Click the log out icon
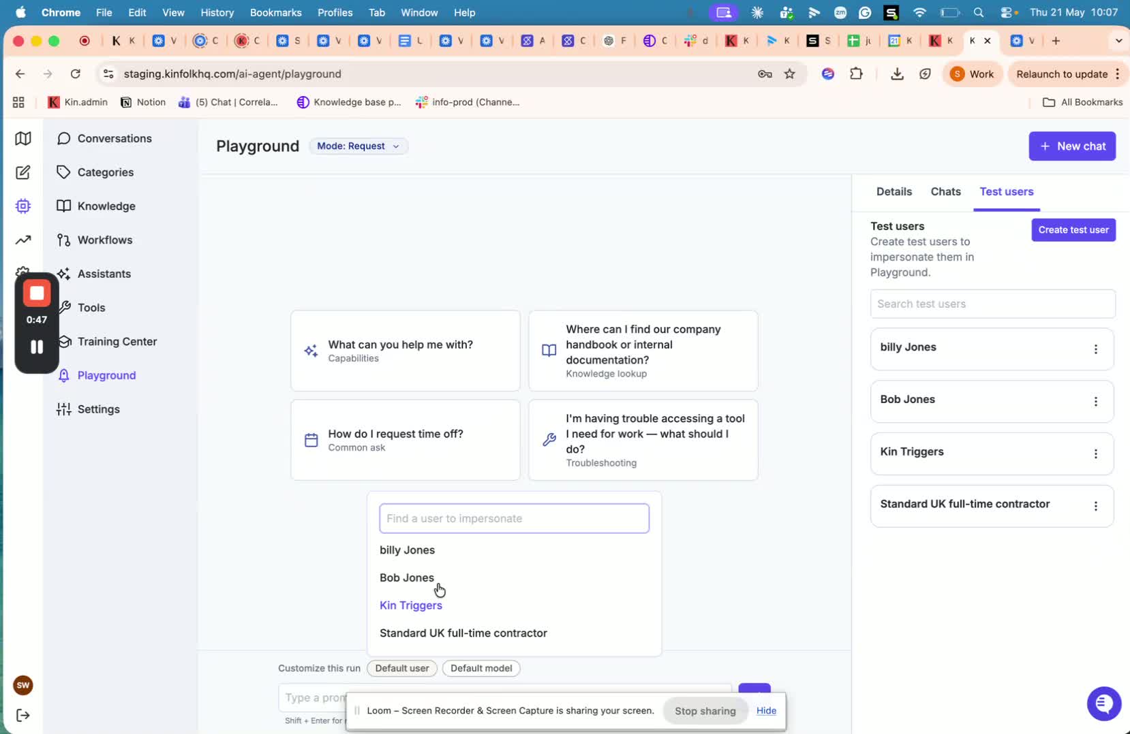This screenshot has width=1130, height=734. (23, 715)
